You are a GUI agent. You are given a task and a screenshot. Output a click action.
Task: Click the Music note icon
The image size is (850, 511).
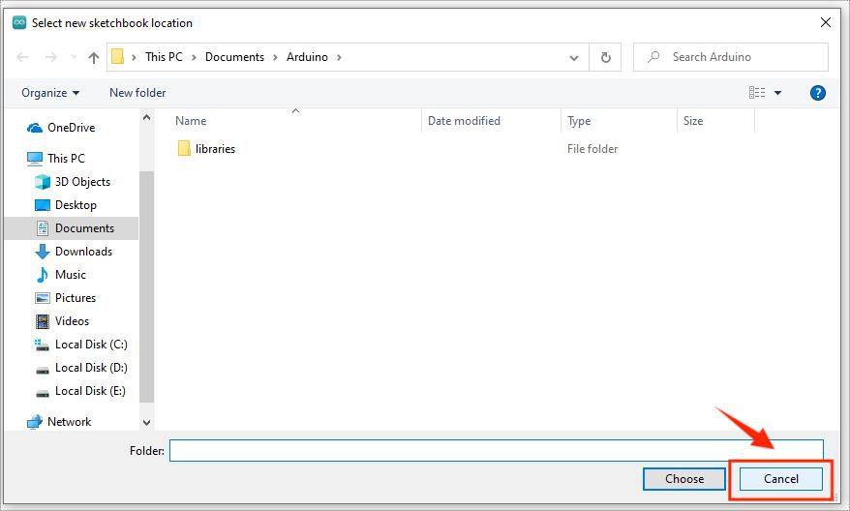[43, 275]
